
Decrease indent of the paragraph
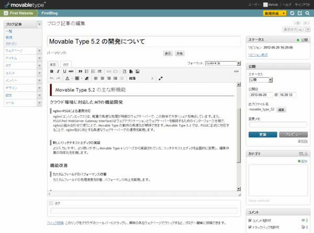[x=122, y=78]
